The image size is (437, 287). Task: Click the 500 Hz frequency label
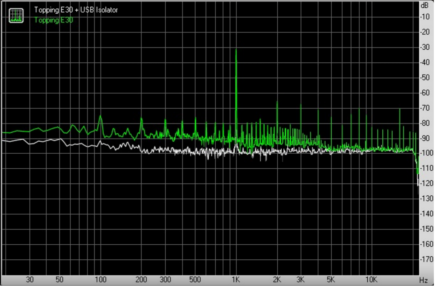point(195,280)
